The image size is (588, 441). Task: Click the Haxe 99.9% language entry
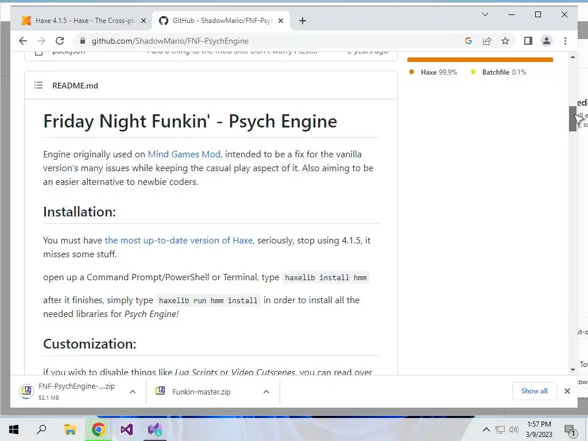pos(433,72)
